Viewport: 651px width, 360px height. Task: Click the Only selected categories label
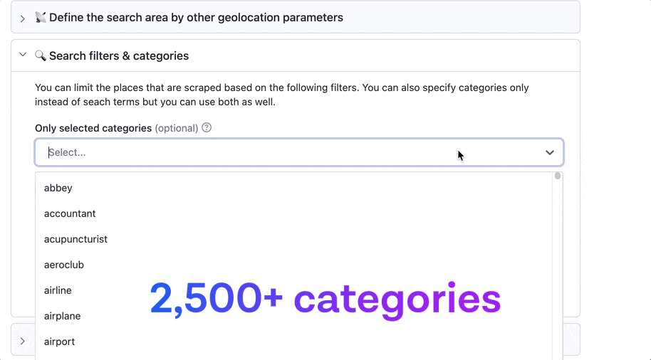[93, 128]
